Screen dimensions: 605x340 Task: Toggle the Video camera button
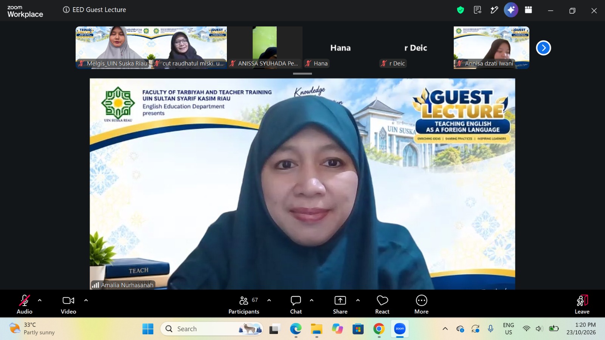coord(68,304)
